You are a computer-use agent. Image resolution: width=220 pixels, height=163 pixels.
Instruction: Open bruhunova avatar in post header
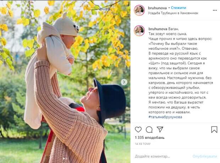[139, 10]
